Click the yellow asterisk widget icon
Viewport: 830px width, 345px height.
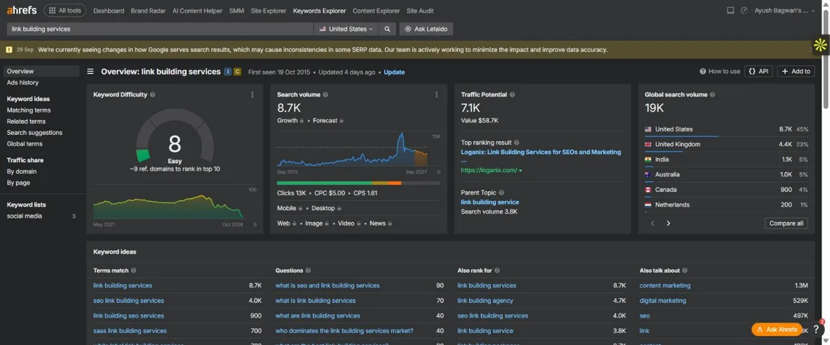pyautogui.click(x=821, y=45)
